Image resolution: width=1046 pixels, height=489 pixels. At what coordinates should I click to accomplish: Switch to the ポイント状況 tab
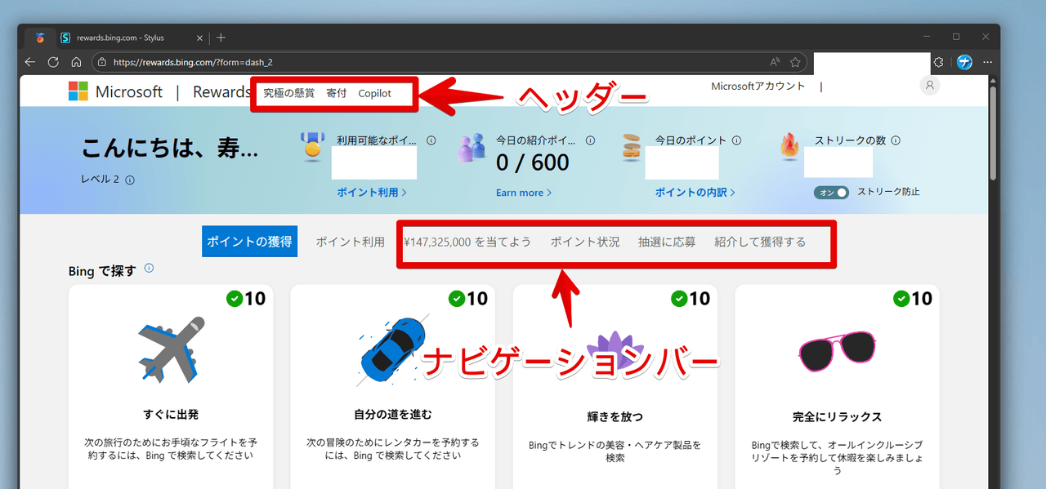584,242
